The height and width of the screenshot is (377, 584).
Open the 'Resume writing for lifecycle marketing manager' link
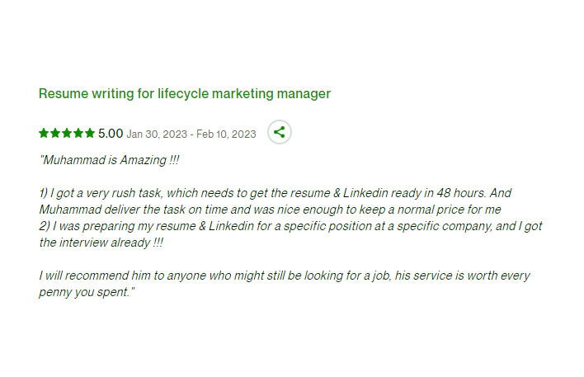coord(185,93)
